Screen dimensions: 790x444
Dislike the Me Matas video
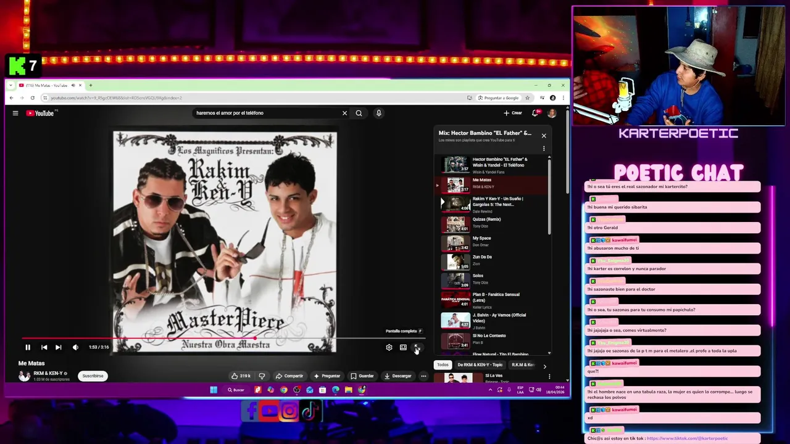pos(262,376)
